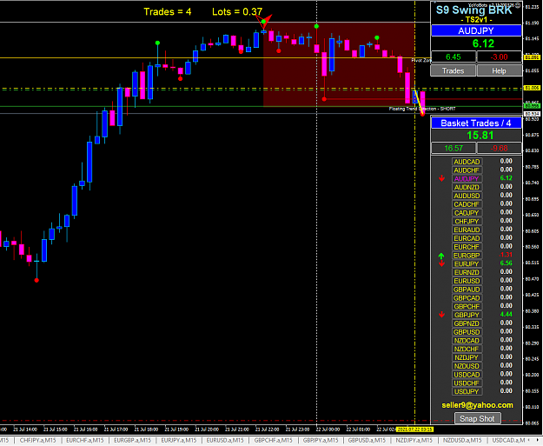This screenshot has width=543, height=446.
Task: Select the GBPJPY pair button in list
Action: click(x=467, y=315)
